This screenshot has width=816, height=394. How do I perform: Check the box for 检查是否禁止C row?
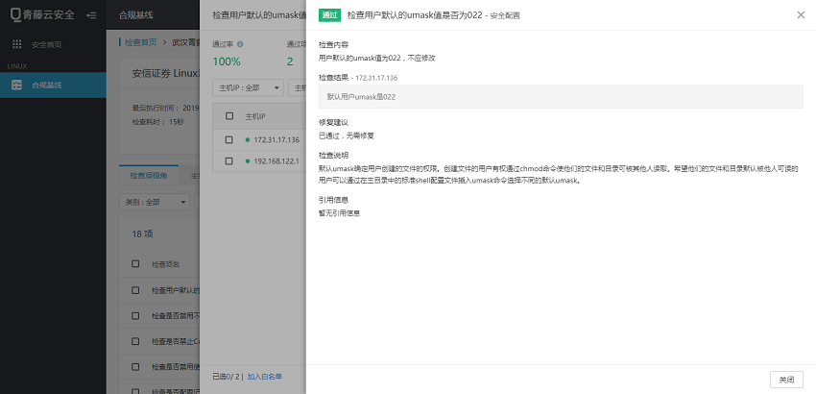[x=135, y=341]
